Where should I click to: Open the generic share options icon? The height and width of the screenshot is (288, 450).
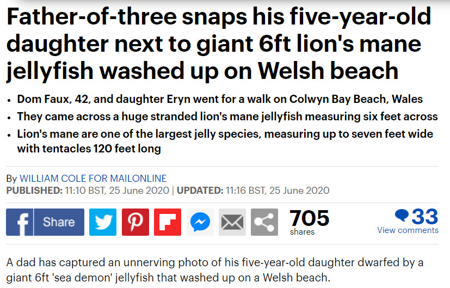point(264,222)
